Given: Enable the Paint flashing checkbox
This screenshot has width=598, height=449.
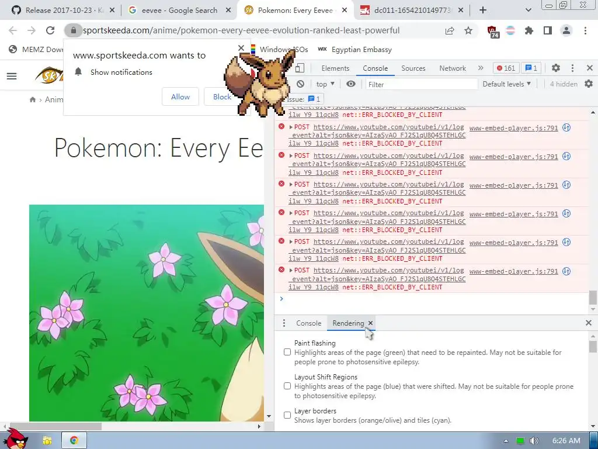Looking at the screenshot, I should (x=287, y=352).
